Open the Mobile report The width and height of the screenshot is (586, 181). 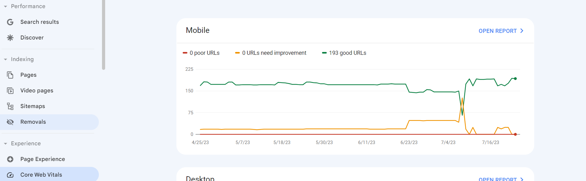pyautogui.click(x=500, y=31)
